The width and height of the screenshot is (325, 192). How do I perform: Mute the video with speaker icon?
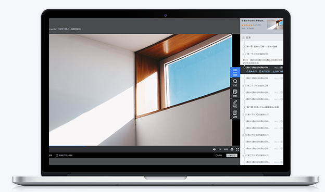tap(214, 149)
